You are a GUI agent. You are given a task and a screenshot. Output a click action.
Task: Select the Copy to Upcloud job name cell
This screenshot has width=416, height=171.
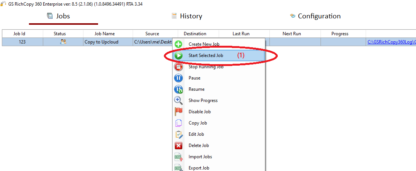tap(101, 42)
